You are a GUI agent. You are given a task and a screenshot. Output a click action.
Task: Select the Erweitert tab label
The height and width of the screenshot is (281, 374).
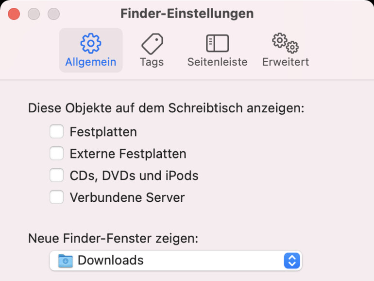tap(285, 62)
